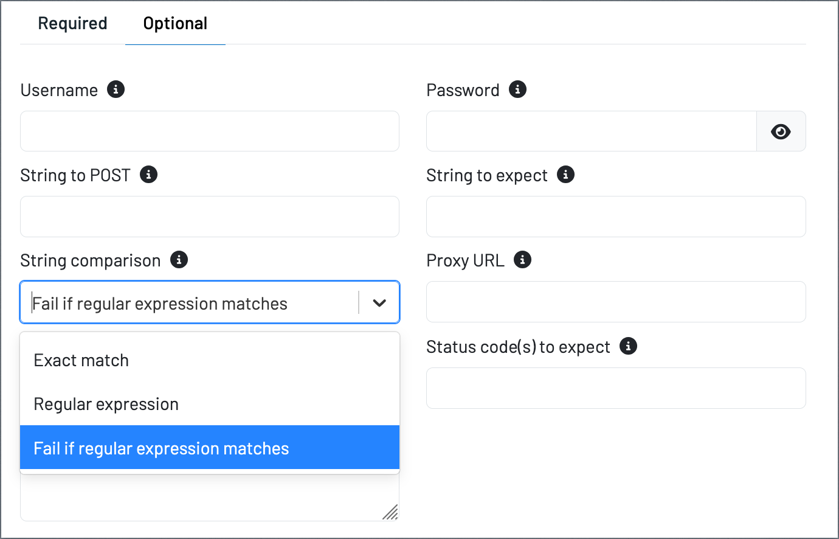Viewport: 839px width, 539px height.
Task: Click the Username input field
Action: tap(210, 131)
